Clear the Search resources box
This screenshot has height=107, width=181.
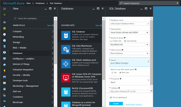[x=177, y=3]
